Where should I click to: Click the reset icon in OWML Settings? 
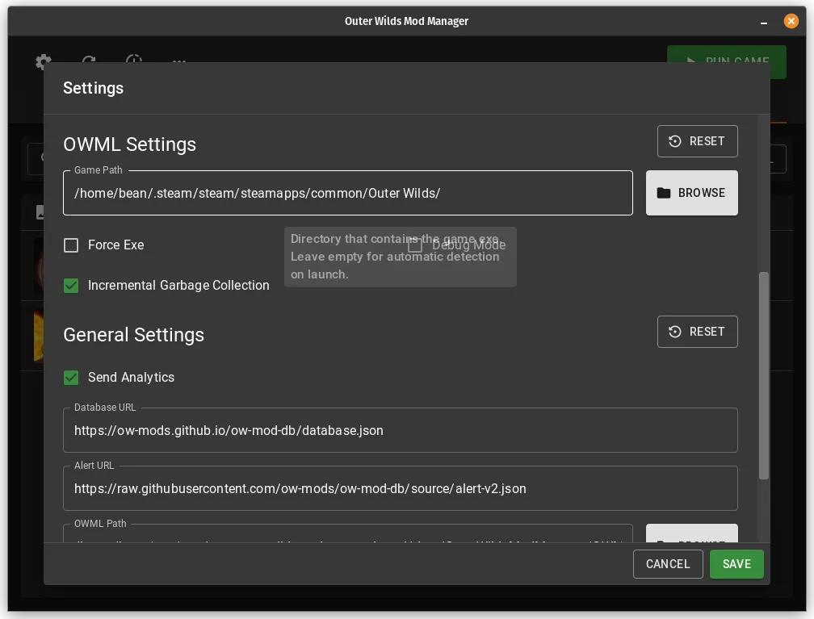coord(675,141)
